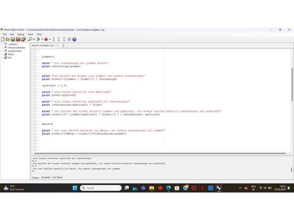Stop the debugger with square button
The height and width of the screenshot is (220, 294).
pos(69,39)
